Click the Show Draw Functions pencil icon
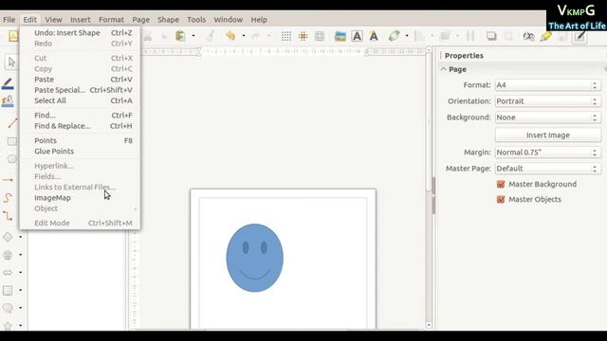The height and width of the screenshot is (341, 607). pyautogui.click(x=579, y=37)
